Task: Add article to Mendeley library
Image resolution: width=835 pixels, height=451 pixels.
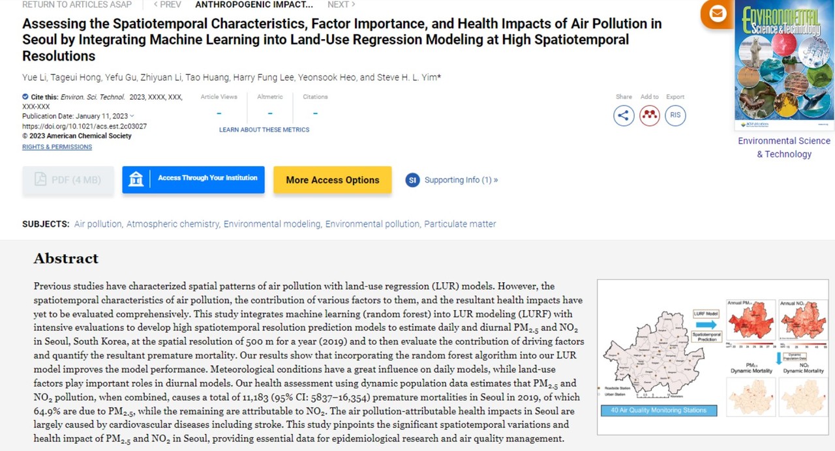Action: pyautogui.click(x=649, y=115)
